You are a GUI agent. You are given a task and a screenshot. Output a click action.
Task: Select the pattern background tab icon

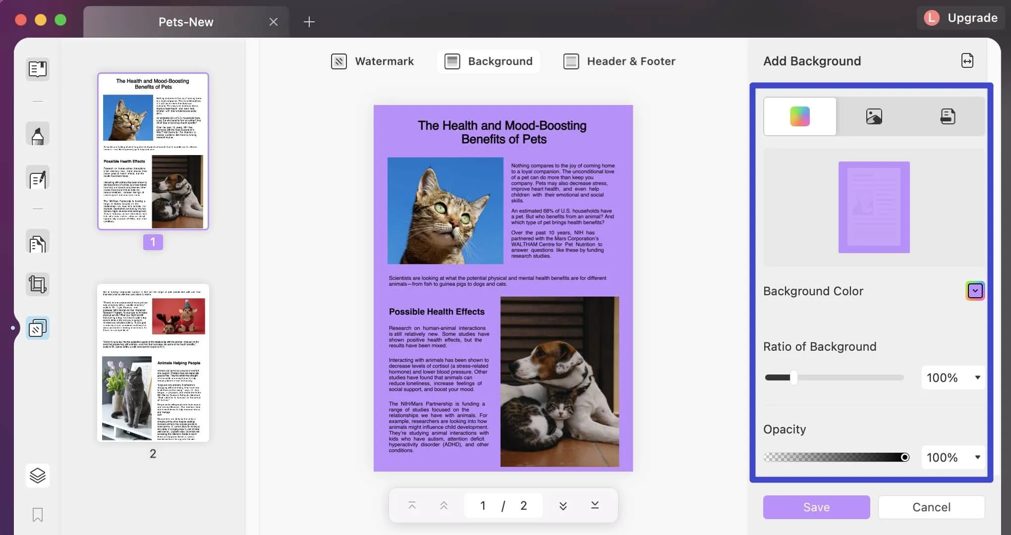(x=946, y=116)
